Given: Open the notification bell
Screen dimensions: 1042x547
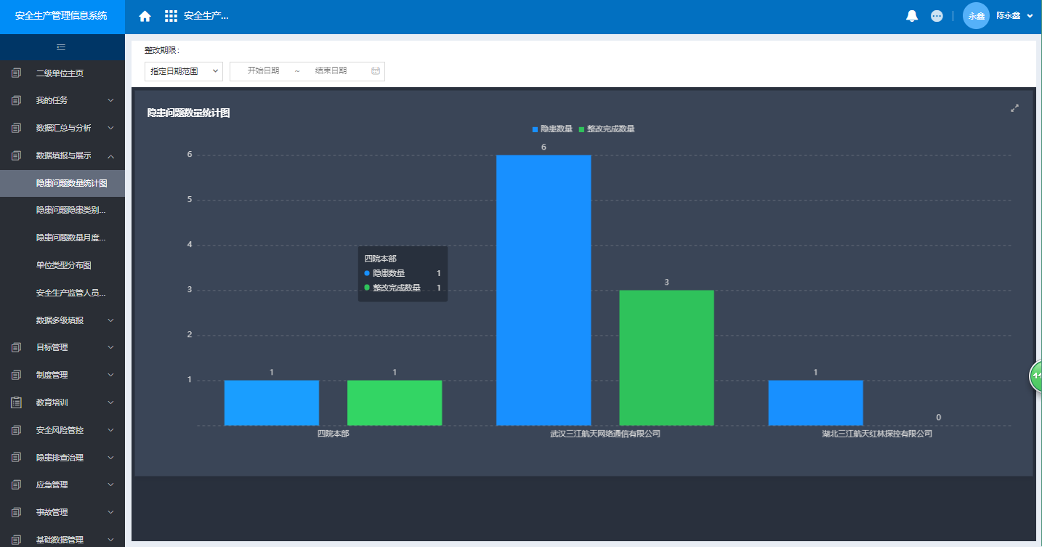Looking at the screenshot, I should click(x=912, y=16).
